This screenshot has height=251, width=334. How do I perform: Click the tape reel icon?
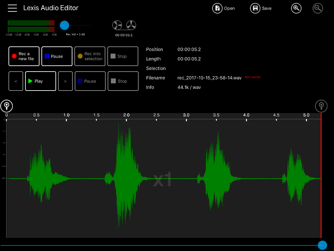[124, 25]
